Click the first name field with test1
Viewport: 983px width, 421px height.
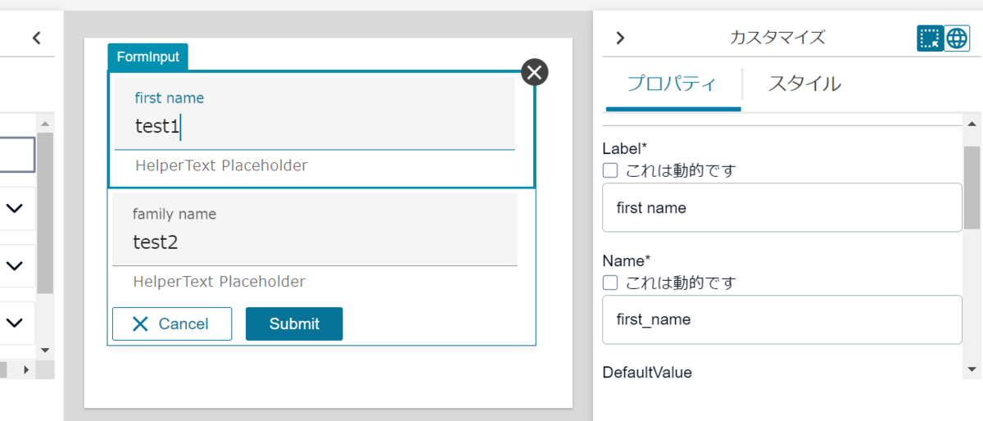click(x=315, y=126)
